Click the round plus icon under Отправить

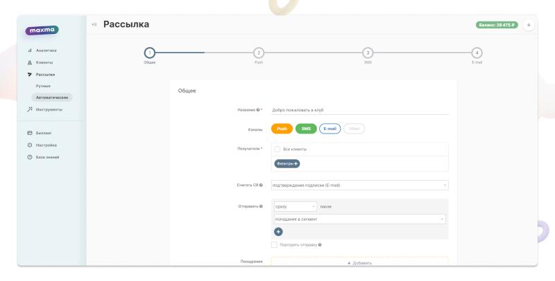tap(278, 231)
